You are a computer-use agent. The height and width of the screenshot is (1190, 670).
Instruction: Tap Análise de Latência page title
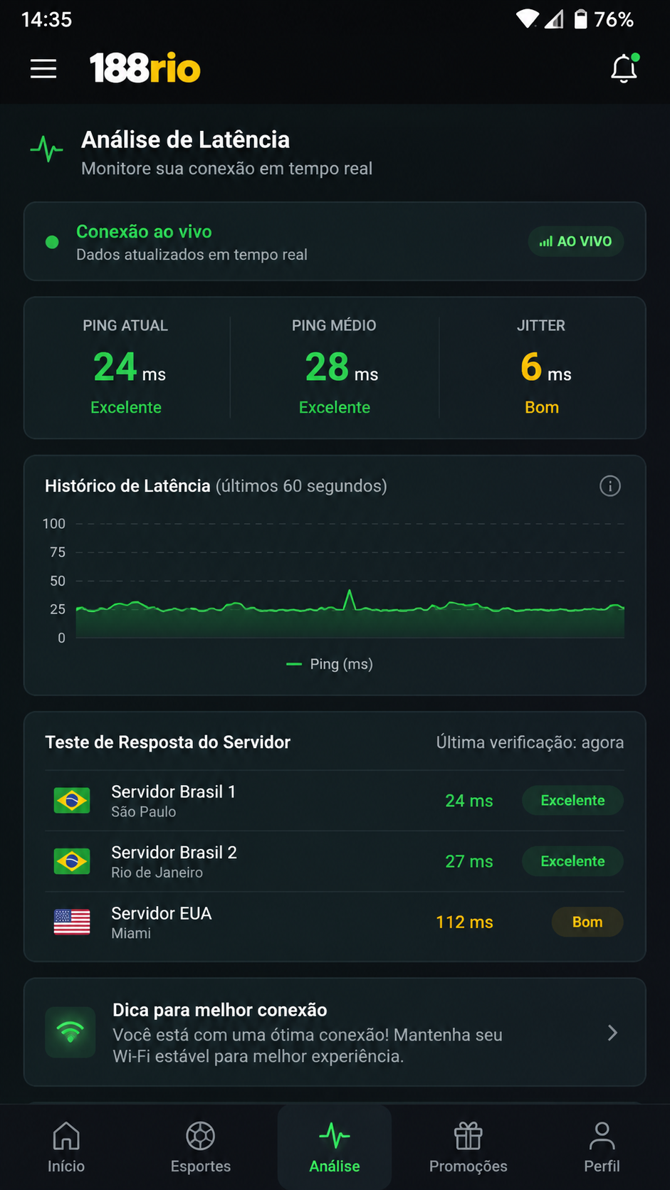click(186, 139)
